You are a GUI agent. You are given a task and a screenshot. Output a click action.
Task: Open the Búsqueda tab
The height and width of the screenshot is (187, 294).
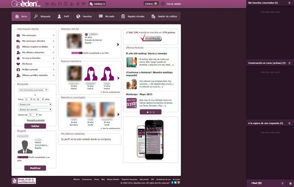click(42, 17)
